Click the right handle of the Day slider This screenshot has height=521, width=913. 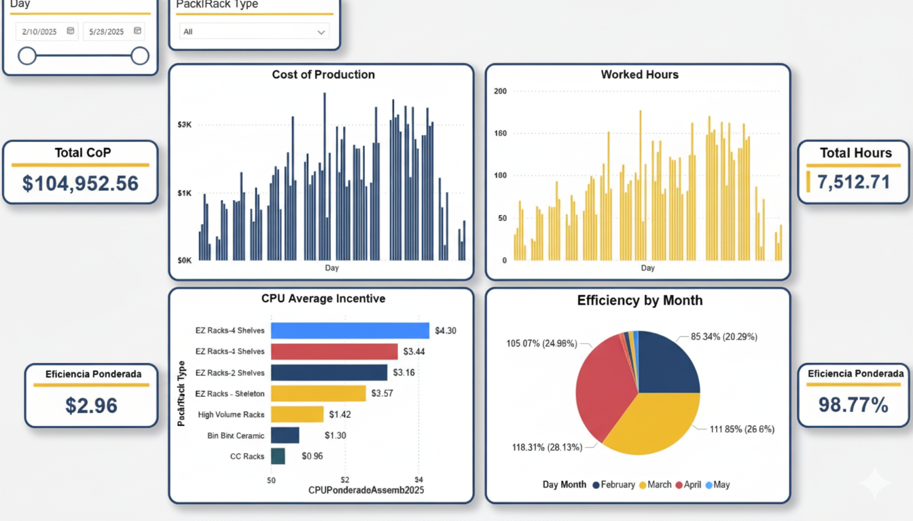tap(140, 56)
